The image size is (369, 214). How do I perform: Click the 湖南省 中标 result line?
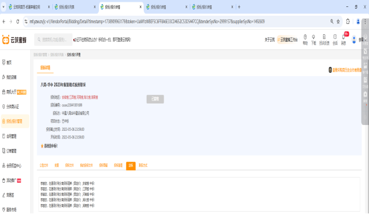click(68, 205)
